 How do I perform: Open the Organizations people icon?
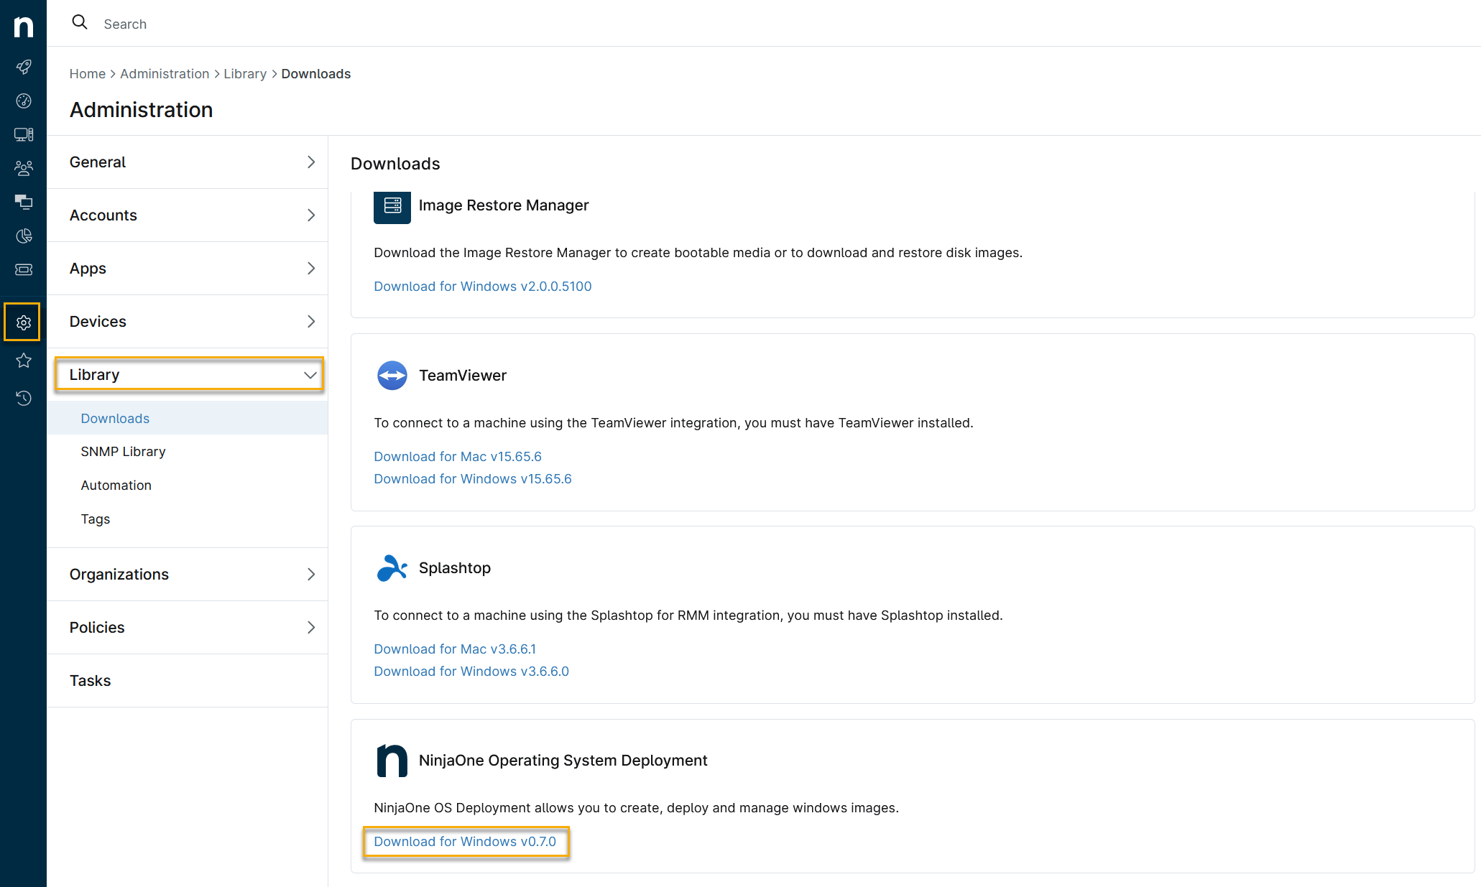(x=24, y=168)
